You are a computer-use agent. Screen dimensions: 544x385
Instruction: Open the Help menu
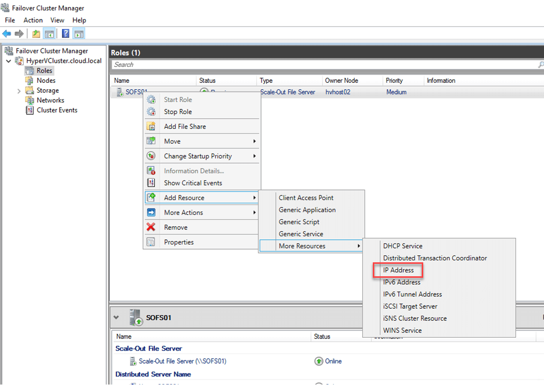pyautogui.click(x=79, y=20)
